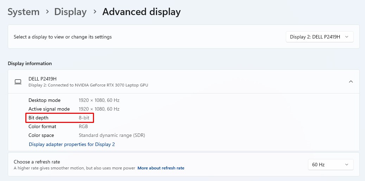Navigate to Display in the breadcrumb
Image resolution: width=365 pixels, height=181 pixels.
coord(70,12)
